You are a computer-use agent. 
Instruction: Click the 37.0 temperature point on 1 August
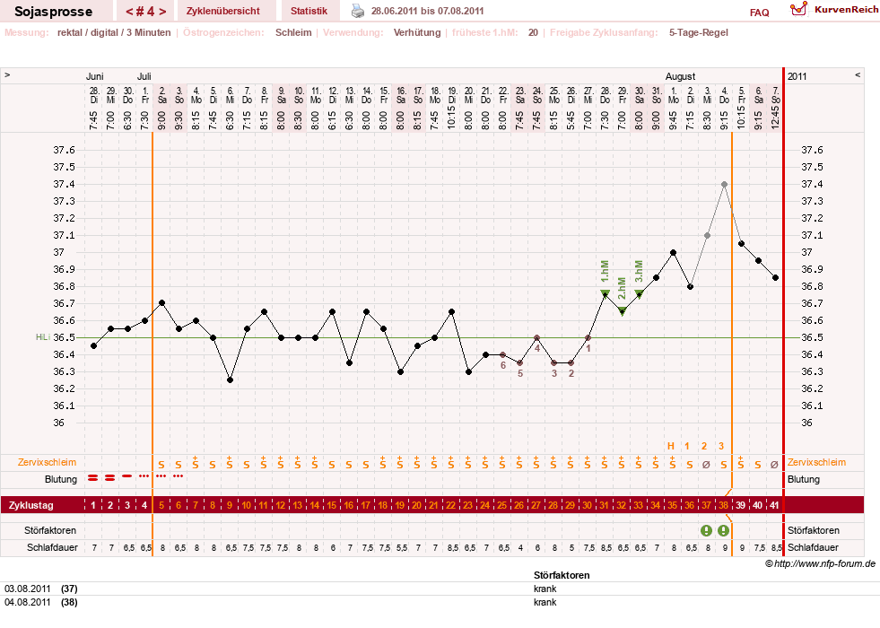tap(674, 253)
